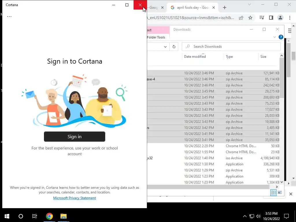Viewport: 296px width, 222px height.
Task: Click the file list up scroll arrow
Action: pos(282,55)
